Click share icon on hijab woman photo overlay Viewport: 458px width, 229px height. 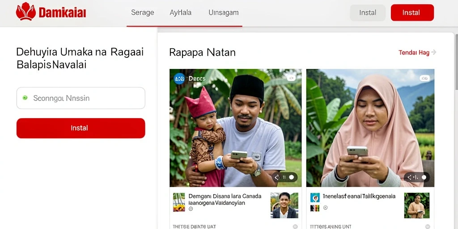tap(410, 177)
